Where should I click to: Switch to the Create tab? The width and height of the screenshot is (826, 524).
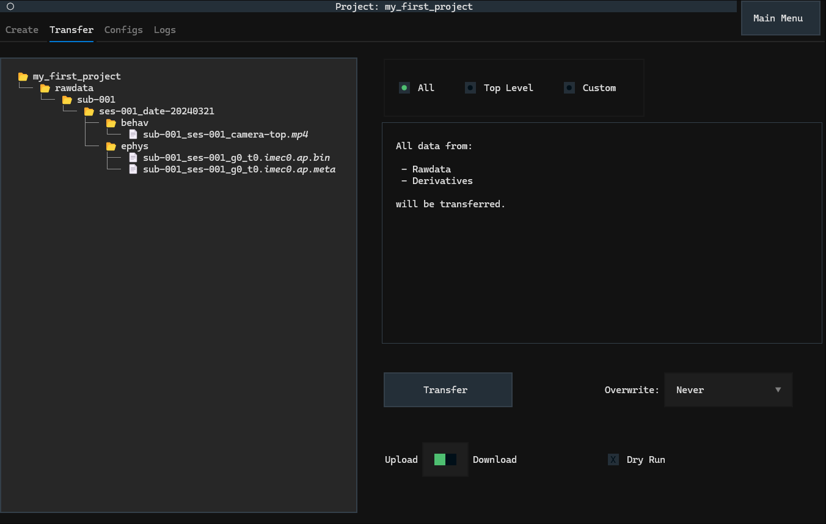tap(22, 30)
